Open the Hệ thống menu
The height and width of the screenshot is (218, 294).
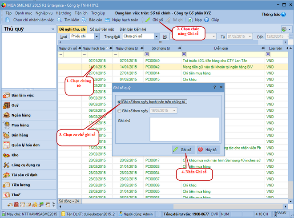pos(64,13)
